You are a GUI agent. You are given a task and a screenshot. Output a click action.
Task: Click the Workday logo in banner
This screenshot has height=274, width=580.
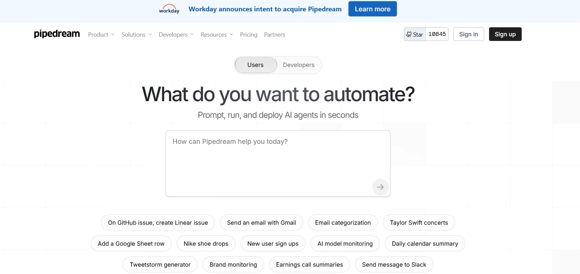pyautogui.click(x=169, y=9)
